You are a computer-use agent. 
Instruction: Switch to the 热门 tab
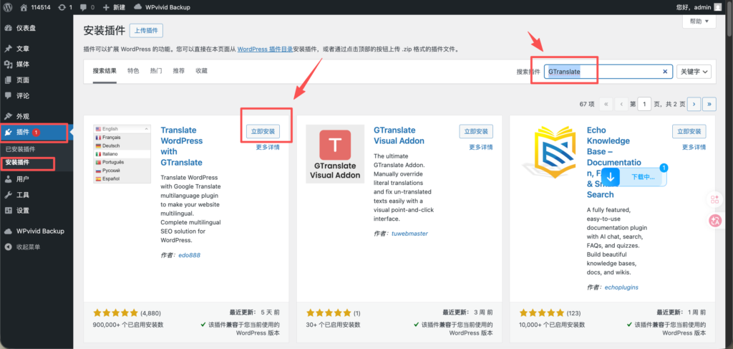156,71
